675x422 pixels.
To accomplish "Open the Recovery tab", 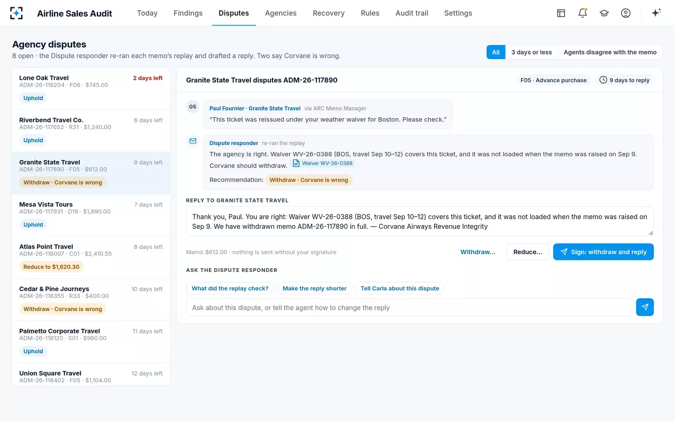I will pos(329,13).
